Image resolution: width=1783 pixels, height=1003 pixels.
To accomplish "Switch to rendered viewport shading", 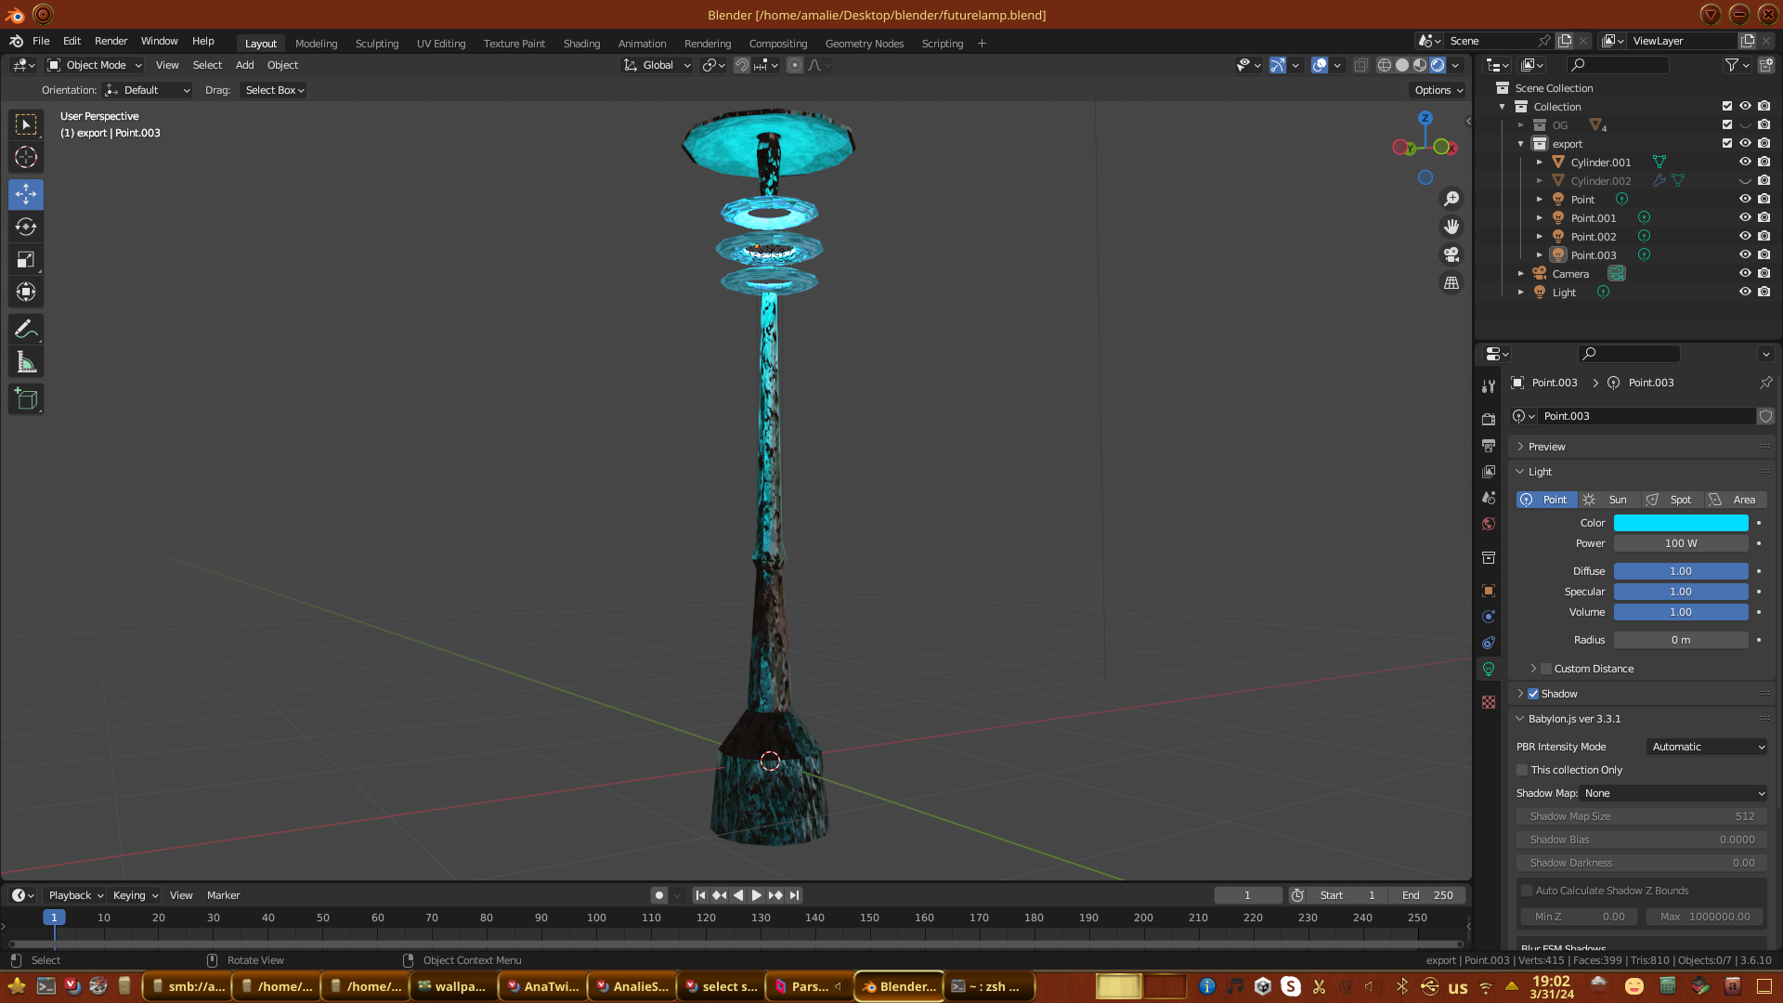I will point(1438,65).
